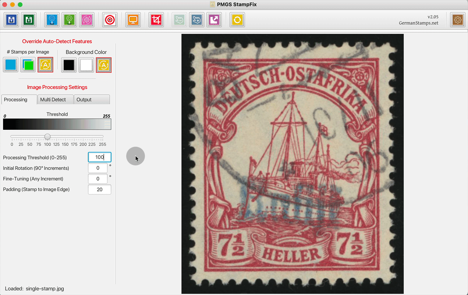
Task: Click the Padding input field
Action: [100, 189]
